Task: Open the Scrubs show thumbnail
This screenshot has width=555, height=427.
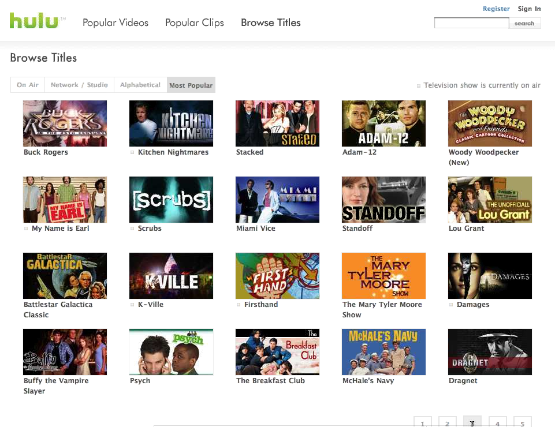Action: 171,200
